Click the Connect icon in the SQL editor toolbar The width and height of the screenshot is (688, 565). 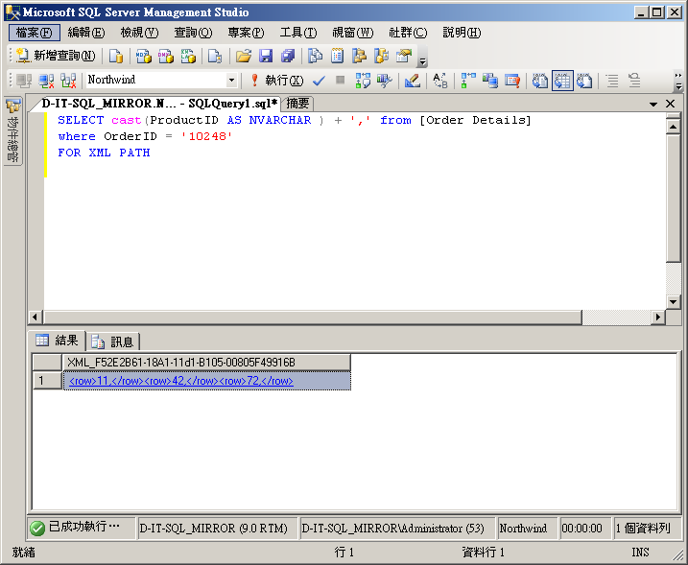[24, 81]
